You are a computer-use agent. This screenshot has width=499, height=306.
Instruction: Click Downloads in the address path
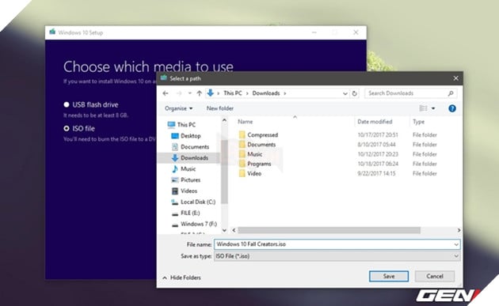(266, 93)
